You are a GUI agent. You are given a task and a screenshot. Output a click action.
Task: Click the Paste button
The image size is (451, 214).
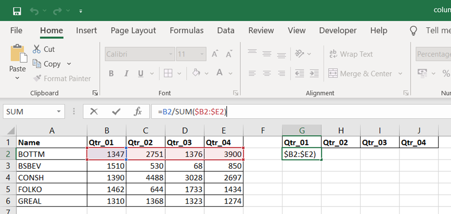pyautogui.click(x=17, y=59)
